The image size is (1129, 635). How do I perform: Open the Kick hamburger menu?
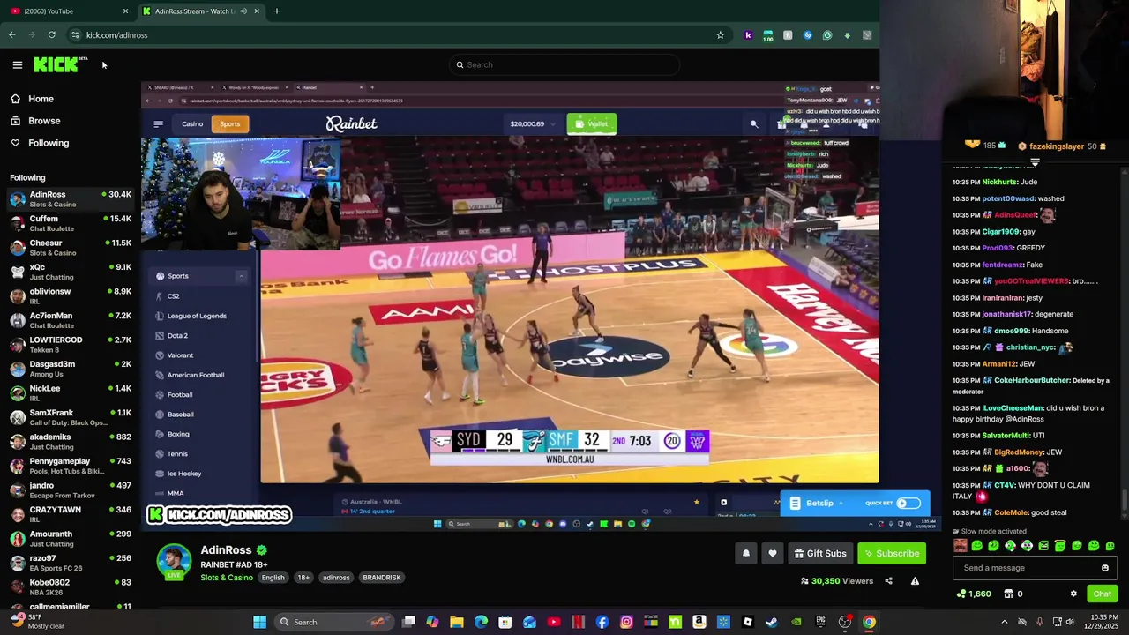17,64
